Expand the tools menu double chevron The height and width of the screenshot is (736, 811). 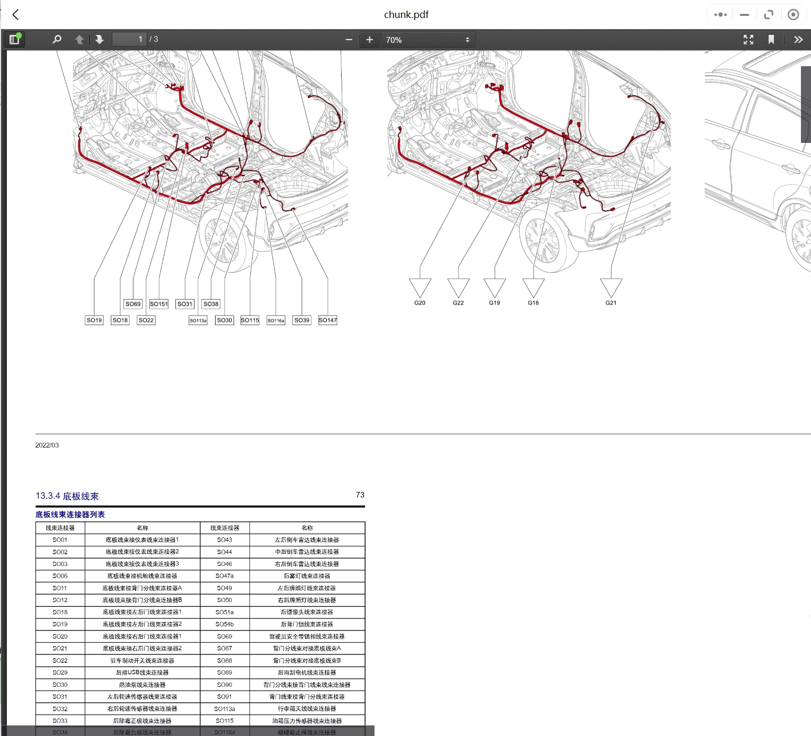coord(798,40)
